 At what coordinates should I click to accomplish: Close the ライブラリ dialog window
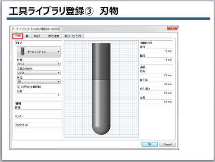(x=172, y=28)
